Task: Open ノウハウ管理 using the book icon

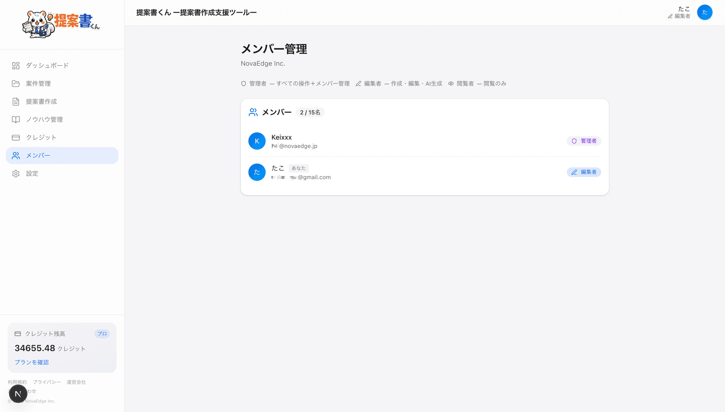Action: point(15,119)
